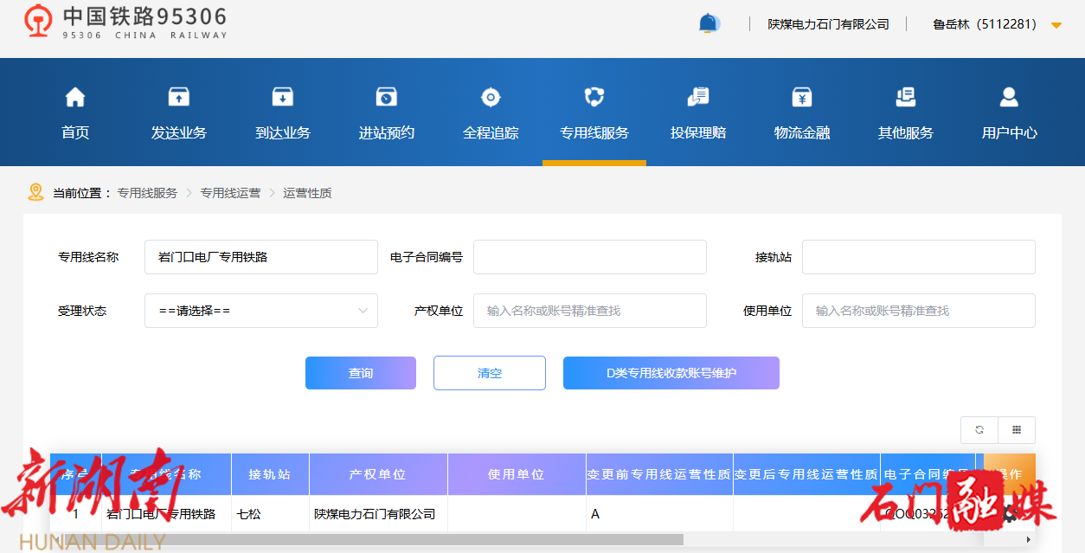This screenshot has width=1085, height=553.
Task: Click the D类专用线收款账号维护 button
Action: pos(671,373)
